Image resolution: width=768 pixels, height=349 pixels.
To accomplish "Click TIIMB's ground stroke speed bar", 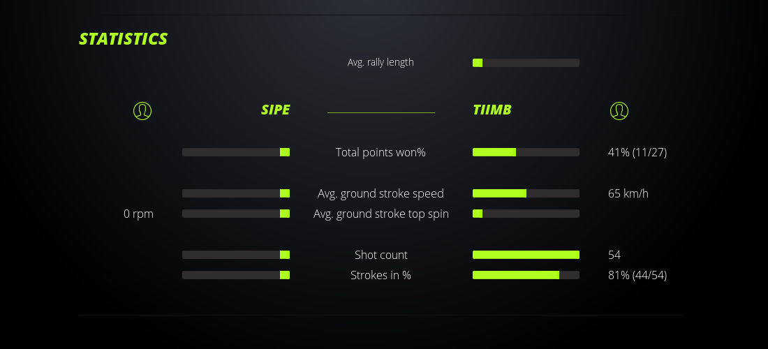I will pyautogui.click(x=526, y=193).
